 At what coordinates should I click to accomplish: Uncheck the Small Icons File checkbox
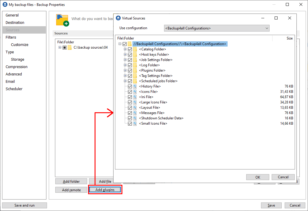(130, 123)
